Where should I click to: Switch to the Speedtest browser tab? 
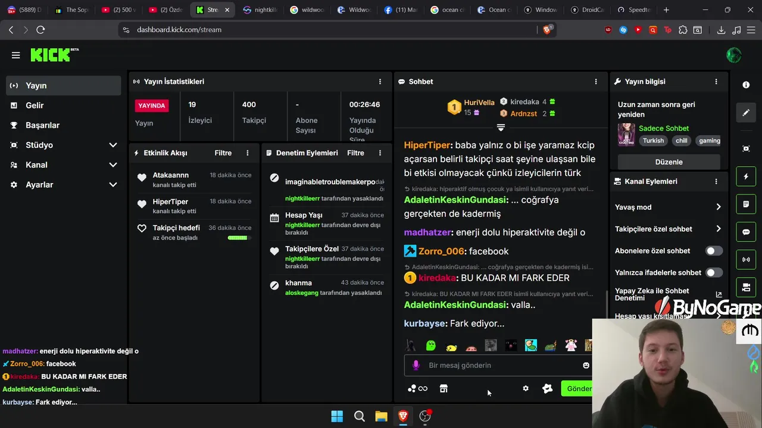click(x=634, y=10)
